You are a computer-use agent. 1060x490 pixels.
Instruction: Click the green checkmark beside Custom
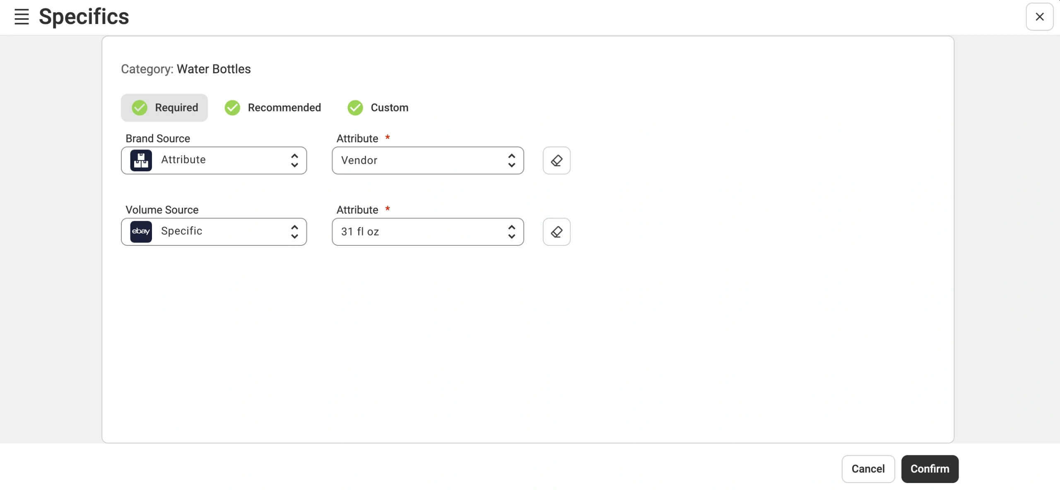point(355,107)
